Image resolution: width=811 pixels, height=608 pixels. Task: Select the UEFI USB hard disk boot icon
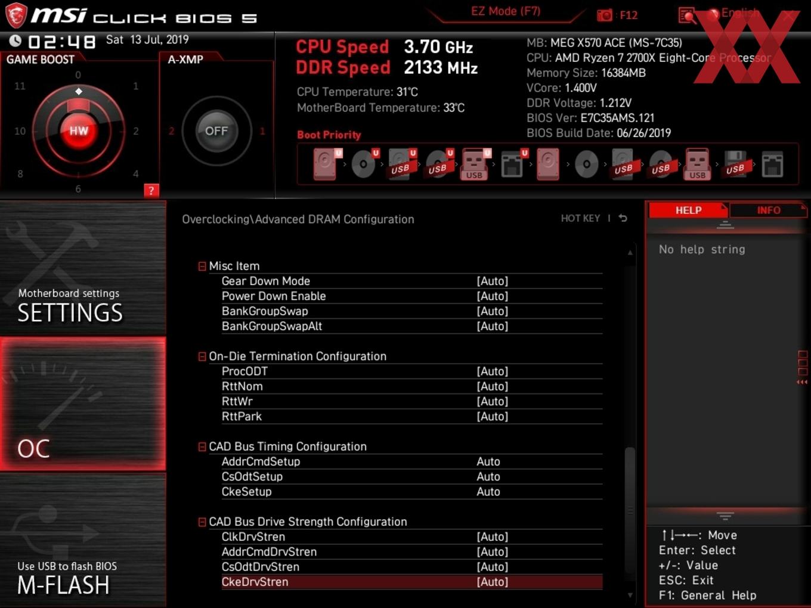click(401, 164)
